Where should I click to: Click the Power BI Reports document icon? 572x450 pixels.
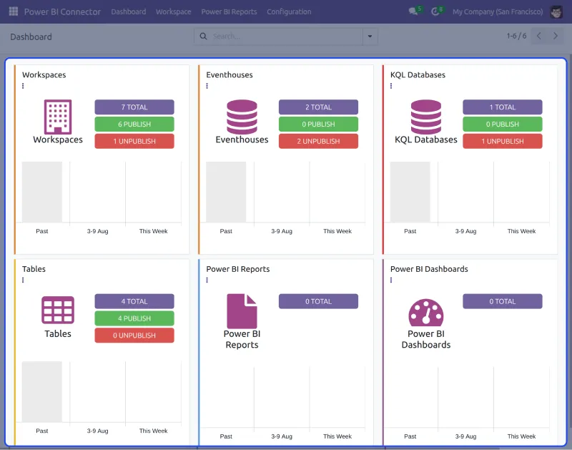tap(242, 313)
